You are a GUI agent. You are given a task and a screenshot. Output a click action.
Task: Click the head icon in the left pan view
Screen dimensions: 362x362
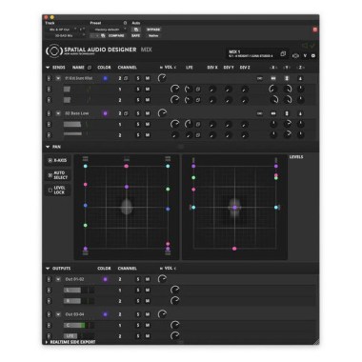click(x=127, y=207)
